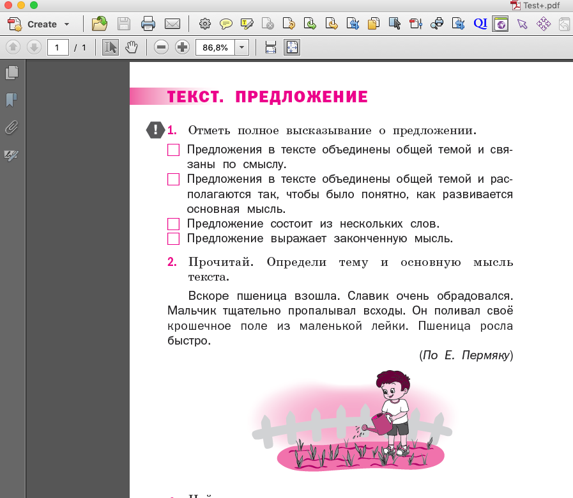The height and width of the screenshot is (498, 573).
Task: Open the signatures side panel
Action: pyautogui.click(x=11, y=155)
